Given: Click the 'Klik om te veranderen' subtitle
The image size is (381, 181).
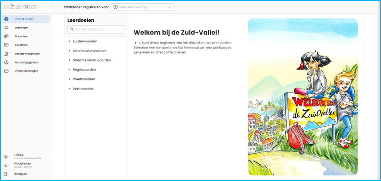Looking at the screenshot, I should tap(27, 158).
